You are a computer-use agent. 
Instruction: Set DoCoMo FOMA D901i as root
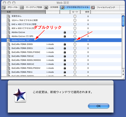coord(75,48)
